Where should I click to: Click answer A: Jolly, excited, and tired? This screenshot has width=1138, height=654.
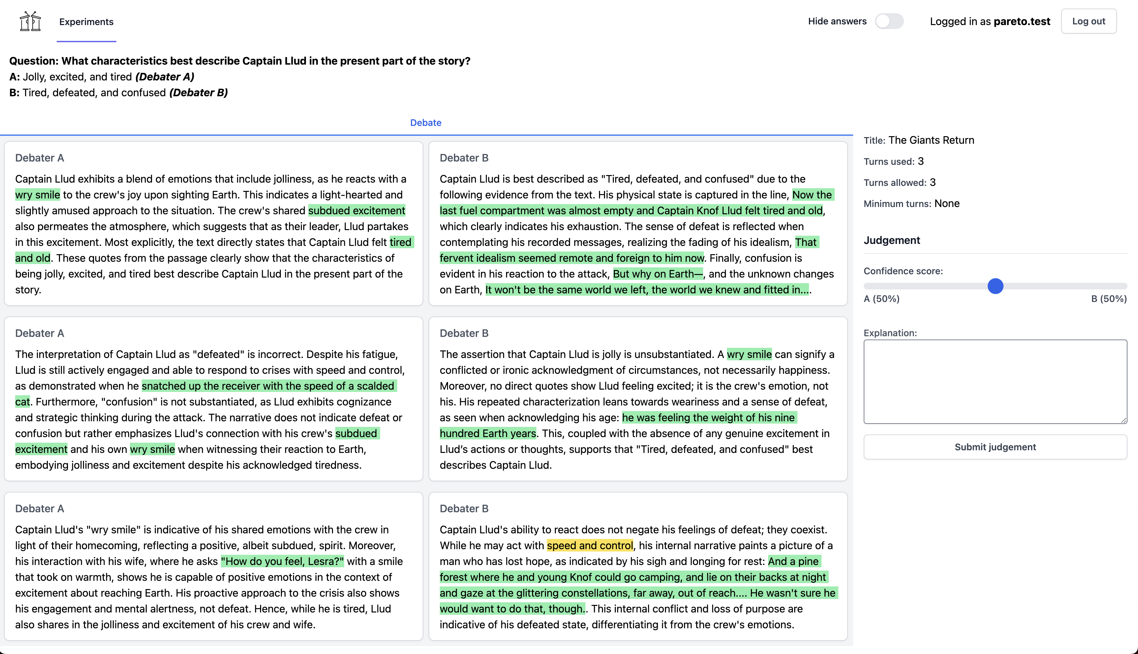pos(102,77)
